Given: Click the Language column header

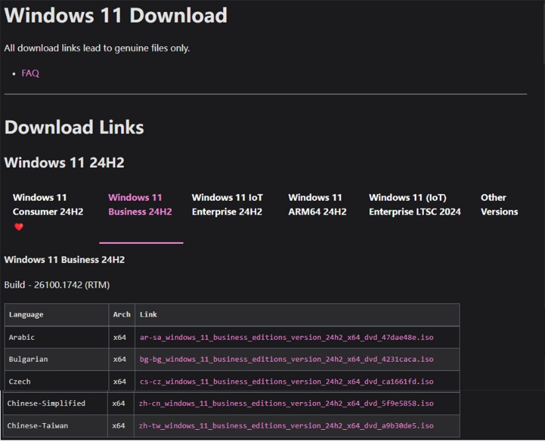Looking at the screenshot, I should [26, 315].
